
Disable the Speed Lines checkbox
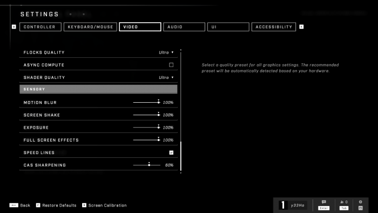click(x=171, y=152)
